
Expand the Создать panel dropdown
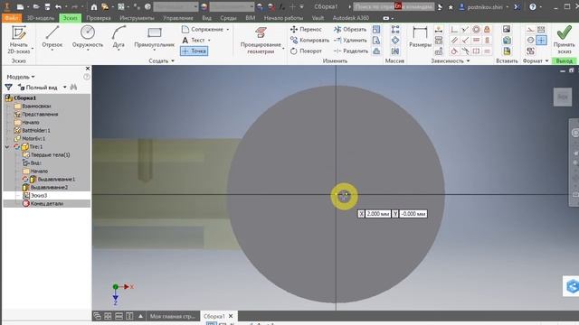(173, 60)
